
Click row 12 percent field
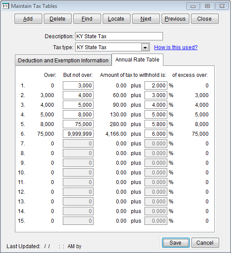pos(156,192)
